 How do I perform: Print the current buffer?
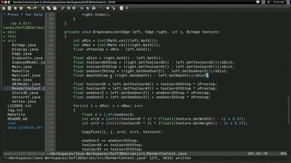pos(21,8)
